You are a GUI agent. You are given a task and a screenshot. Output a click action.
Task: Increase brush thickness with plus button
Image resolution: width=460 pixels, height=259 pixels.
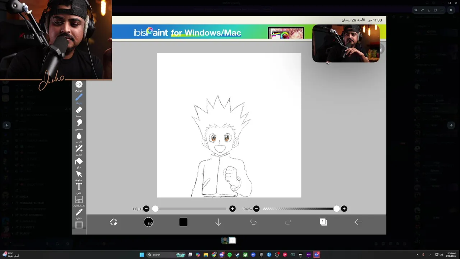tap(233, 209)
